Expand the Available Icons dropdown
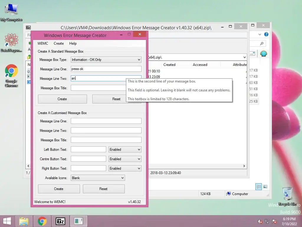Image resolution: width=302 pixels, height=227 pixels. [x=98, y=178]
